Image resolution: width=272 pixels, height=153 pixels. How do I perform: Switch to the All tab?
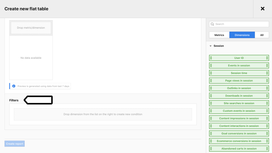point(262,35)
